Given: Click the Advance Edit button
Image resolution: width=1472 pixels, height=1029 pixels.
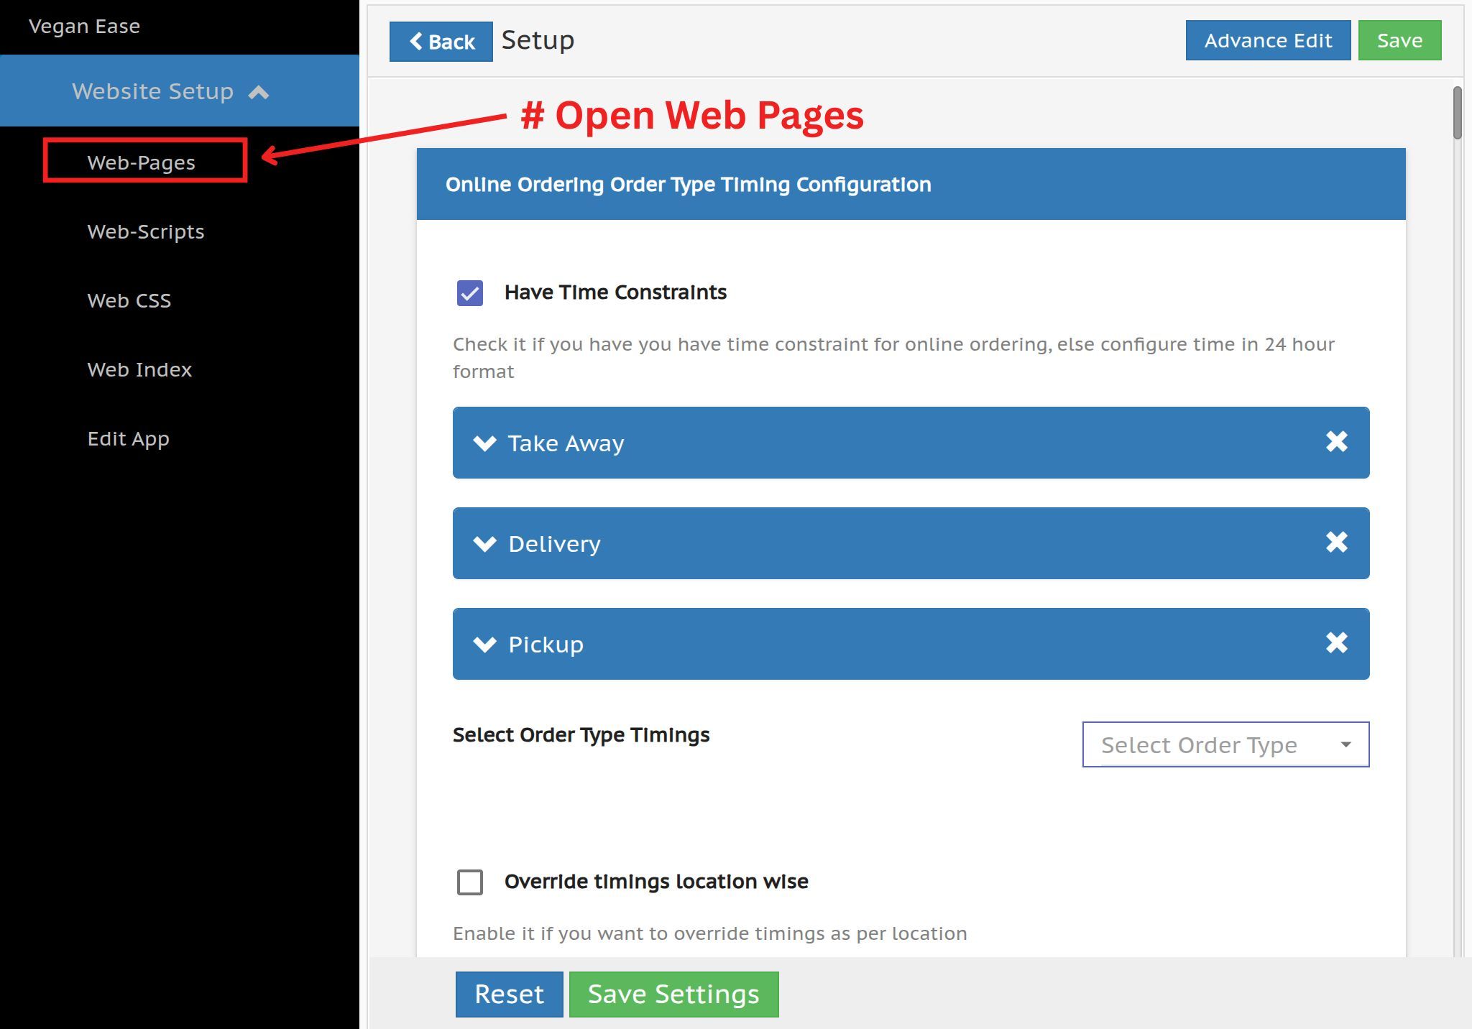Looking at the screenshot, I should coord(1268,40).
